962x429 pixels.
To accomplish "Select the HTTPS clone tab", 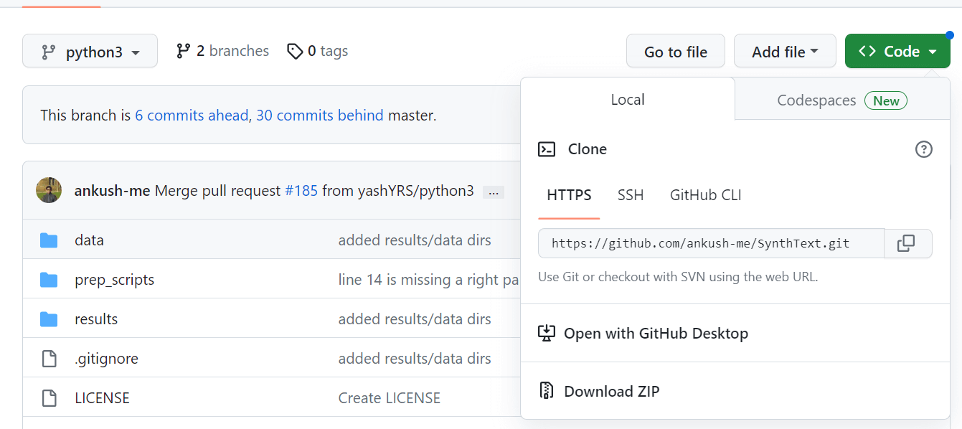I will tap(569, 195).
